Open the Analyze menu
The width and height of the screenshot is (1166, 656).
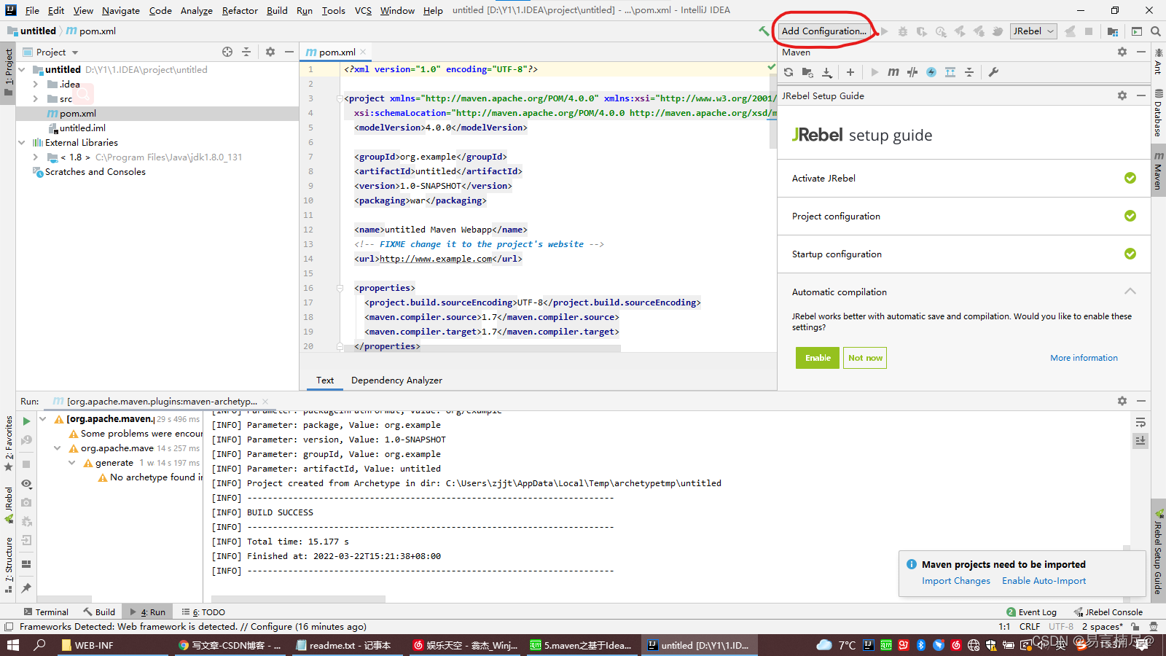pos(197,10)
